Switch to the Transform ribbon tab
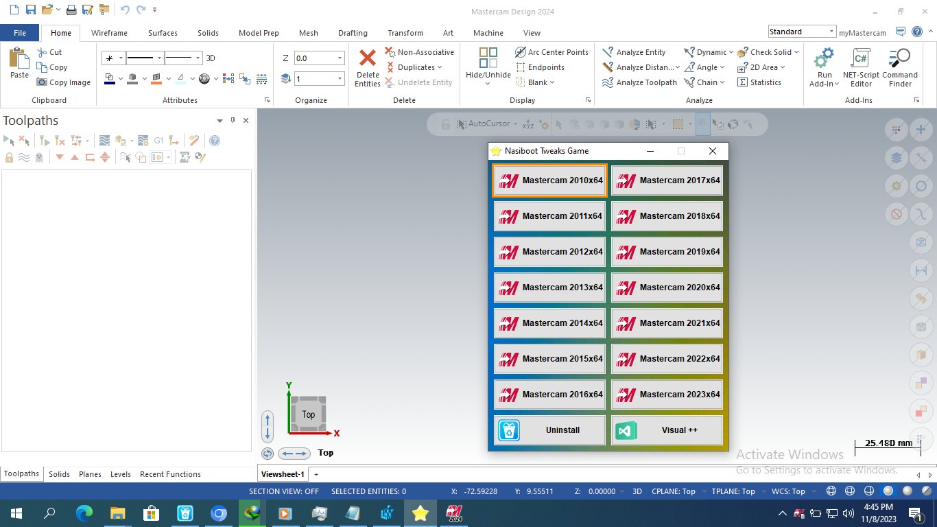Image resolution: width=937 pixels, height=527 pixels. [x=405, y=33]
